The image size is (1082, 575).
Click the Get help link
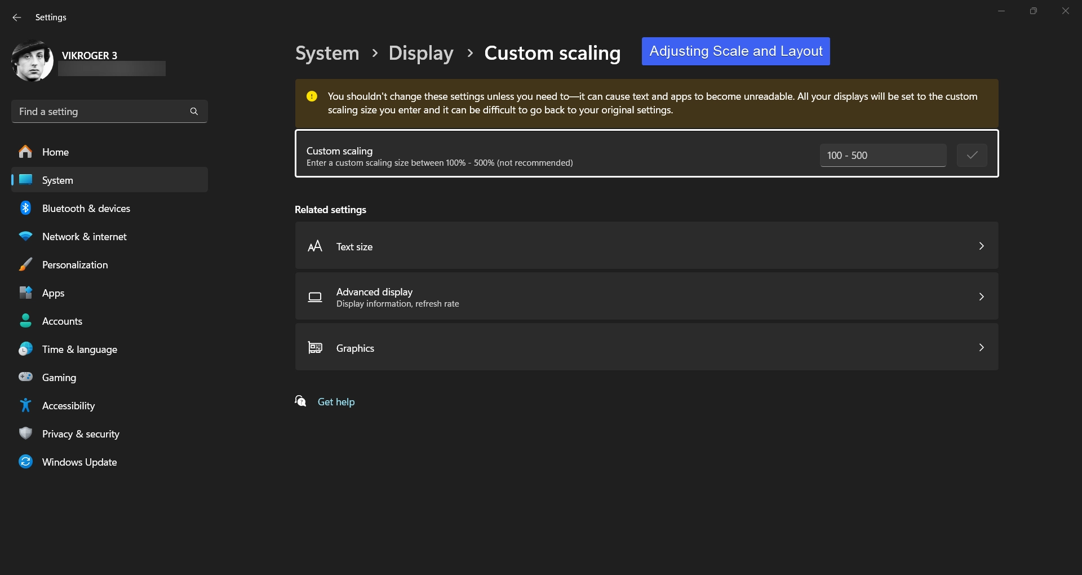[x=336, y=402]
